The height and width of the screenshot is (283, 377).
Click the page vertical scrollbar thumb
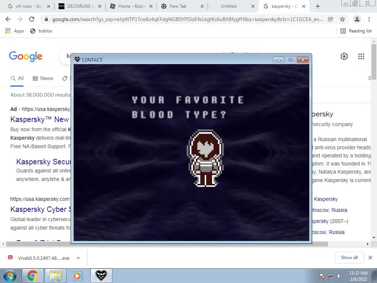(x=374, y=62)
